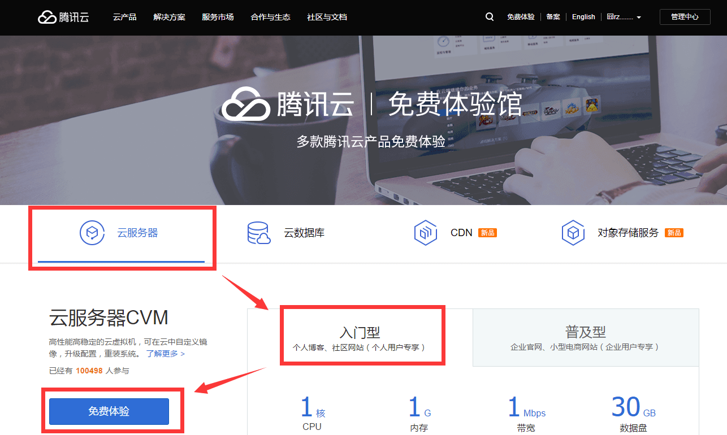This screenshot has width=727, height=435.
Task: Click the 1 Mbps 带宽 spec
Action: pos(526,414)
